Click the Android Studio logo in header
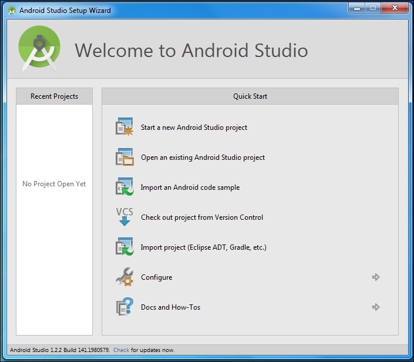Screen dimensions: 414x362 pyautogui.click(x=39, y=49)
